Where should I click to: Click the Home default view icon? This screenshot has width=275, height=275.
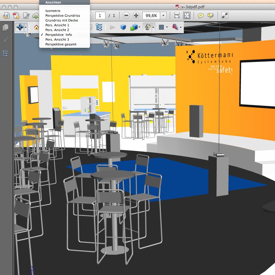[36, 27]
